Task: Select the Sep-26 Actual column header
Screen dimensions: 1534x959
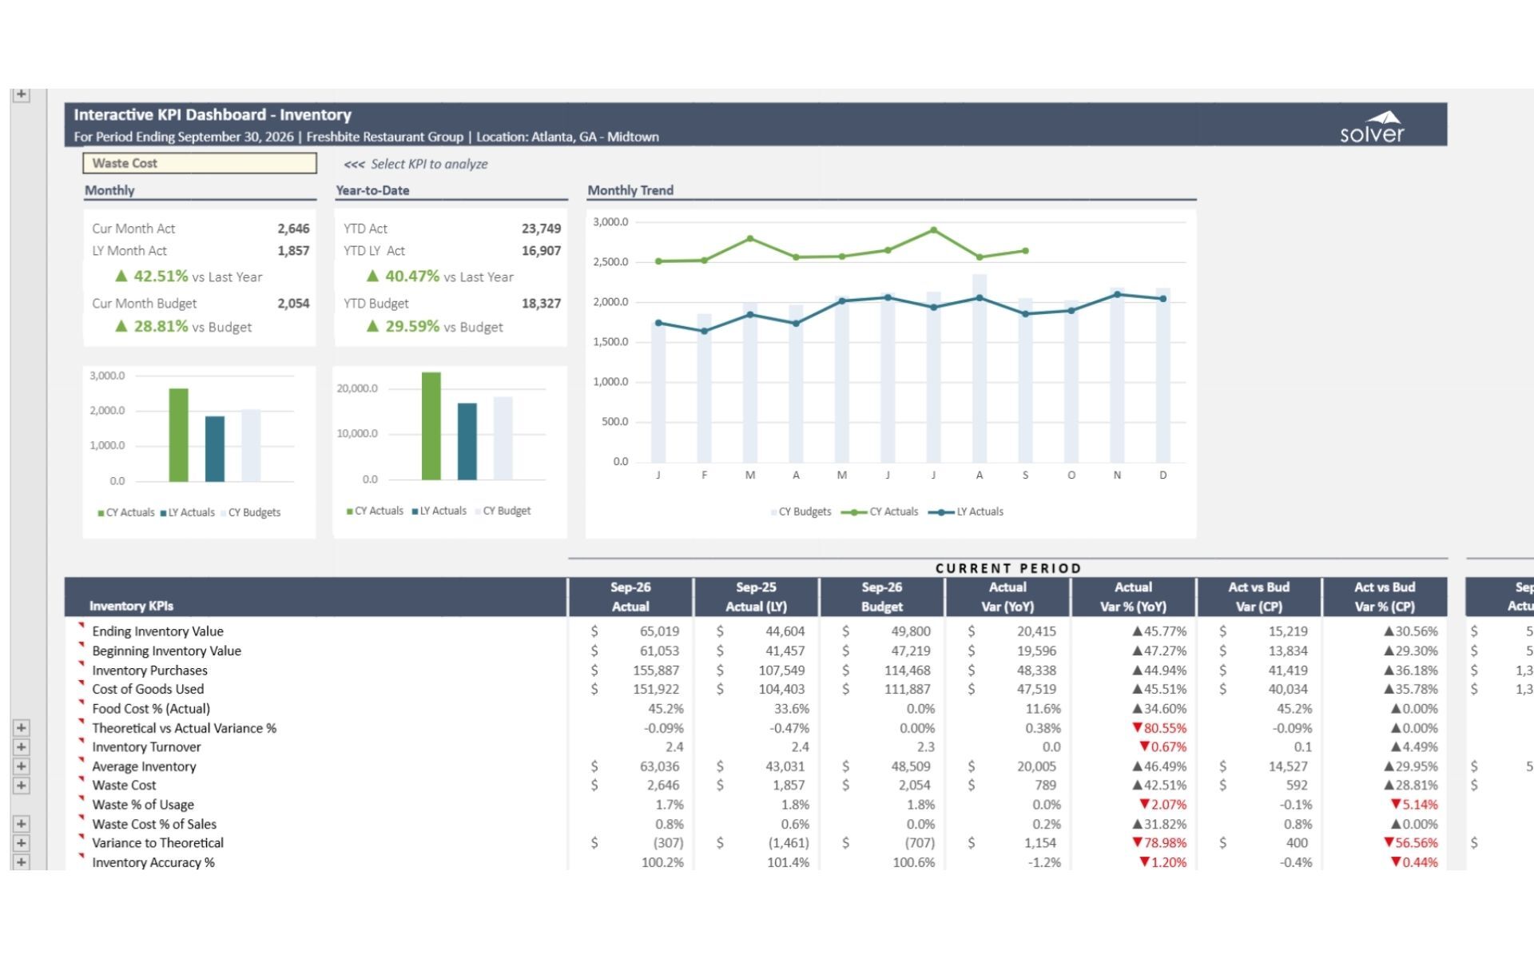Action: tap(630, 597)
